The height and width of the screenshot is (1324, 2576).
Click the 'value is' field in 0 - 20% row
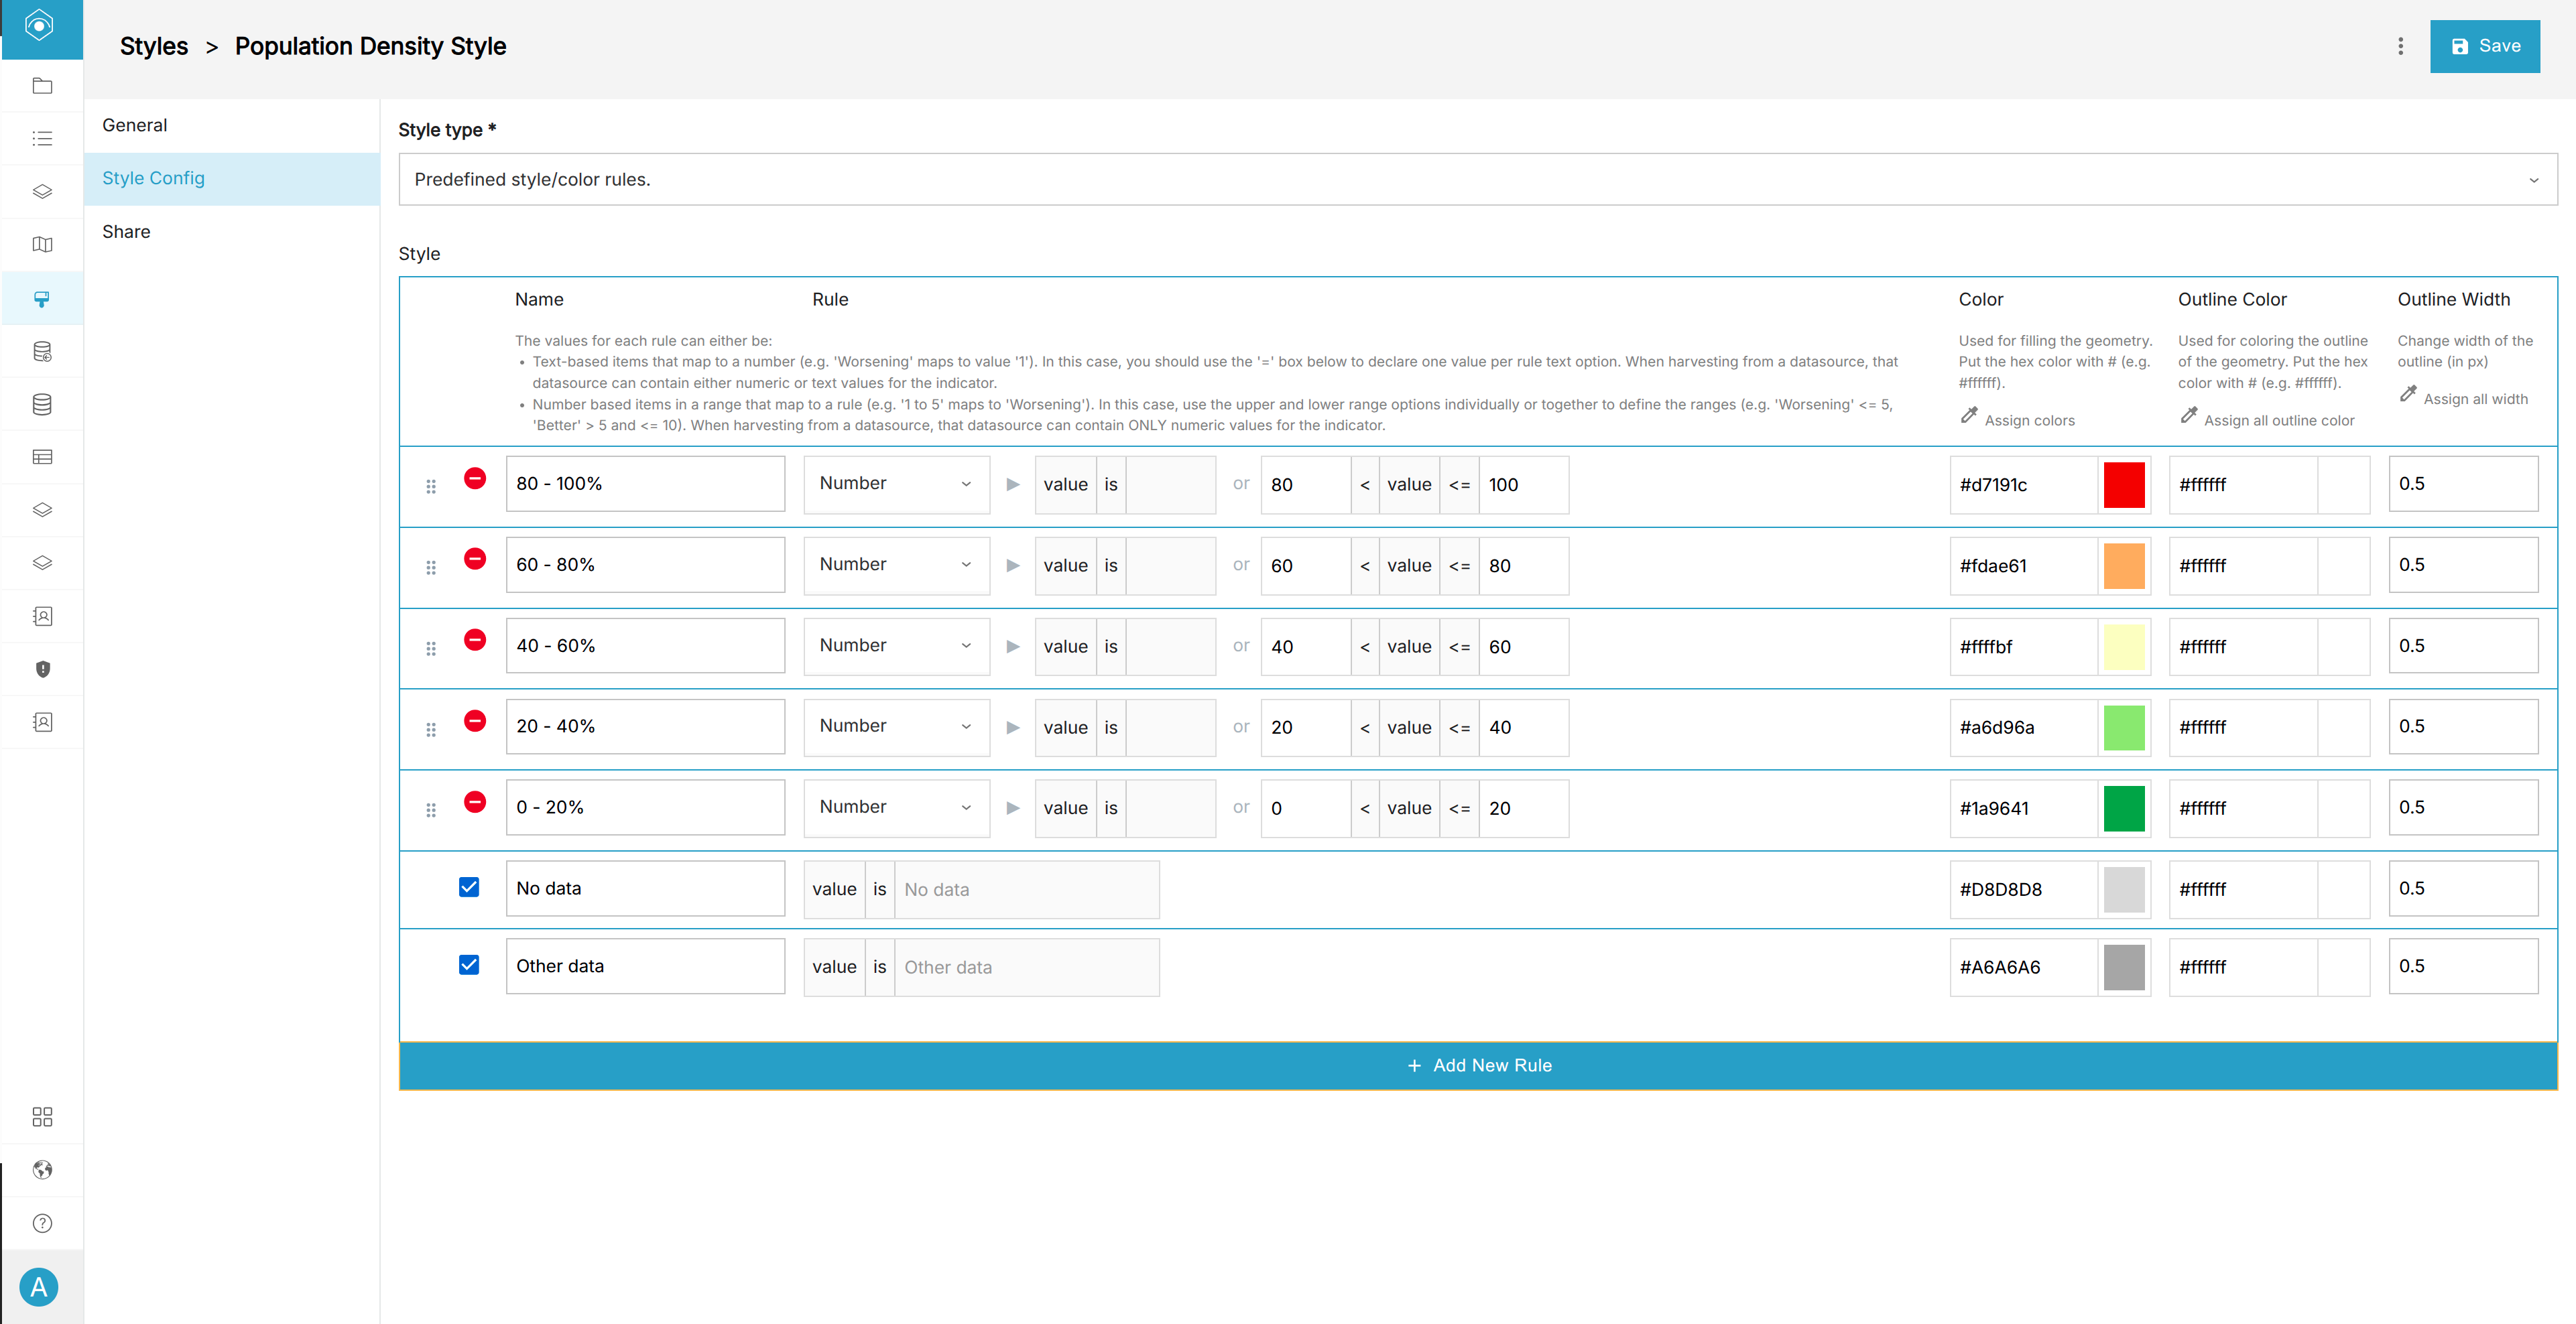tap(1170, 808)
